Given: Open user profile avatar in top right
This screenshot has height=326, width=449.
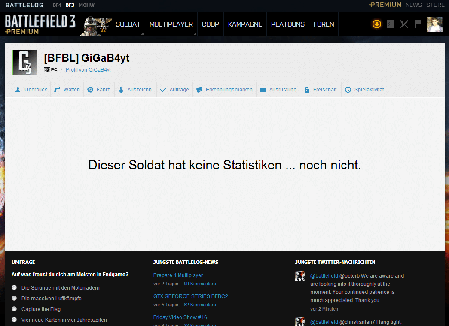Looking at the screenshot, I should [434, 24].
